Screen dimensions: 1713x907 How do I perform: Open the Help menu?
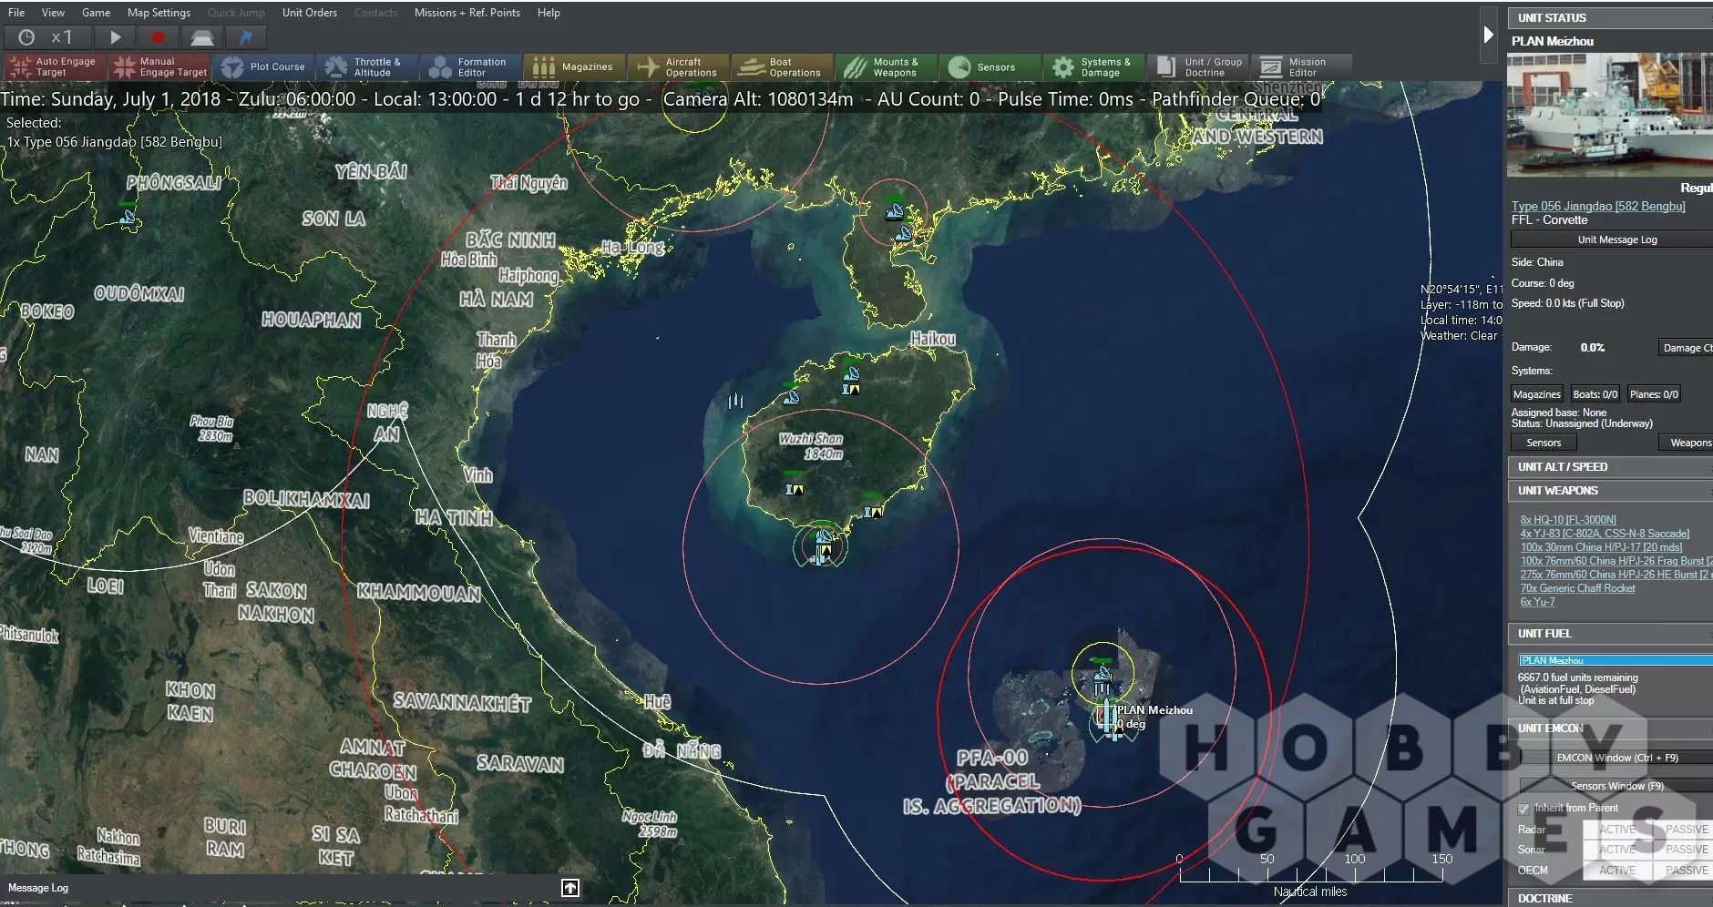(549, 13)
